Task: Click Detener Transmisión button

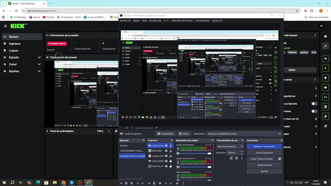Action: click(x=264, y=146)
